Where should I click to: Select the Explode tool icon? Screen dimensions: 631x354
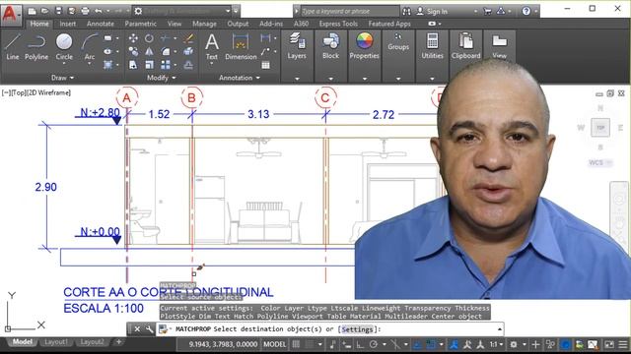[x=188, y=51]
